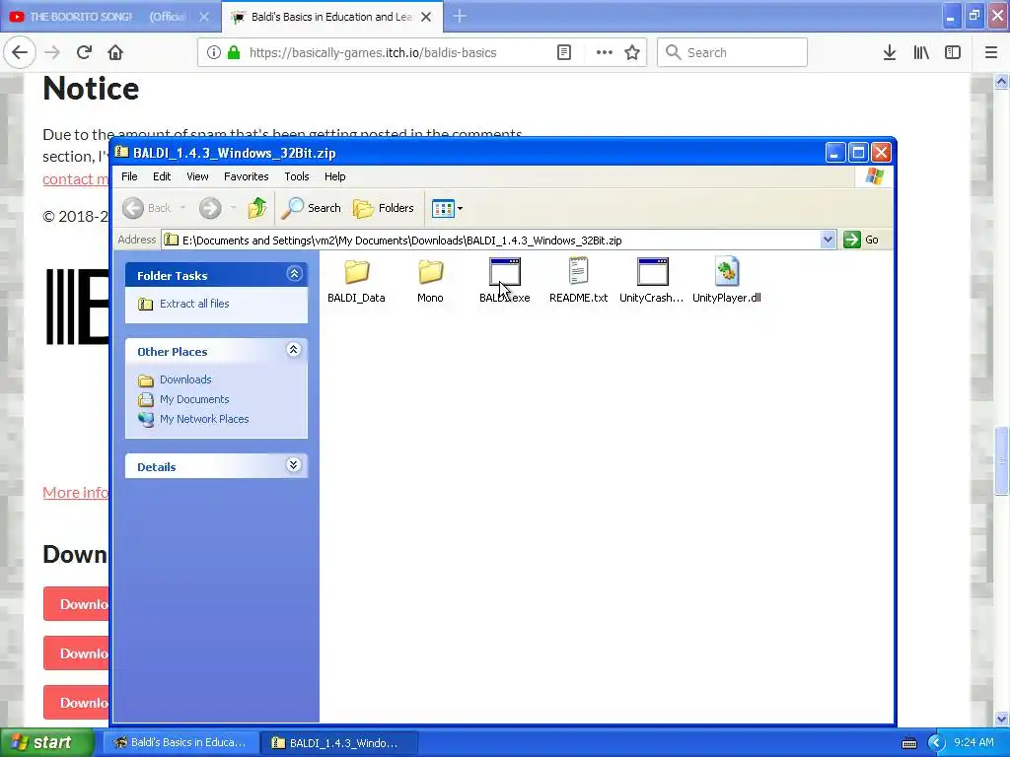The width and height of the screenshot is (1010, 757).
Task: Open the Mono folder
Action: tap(430, 280)
